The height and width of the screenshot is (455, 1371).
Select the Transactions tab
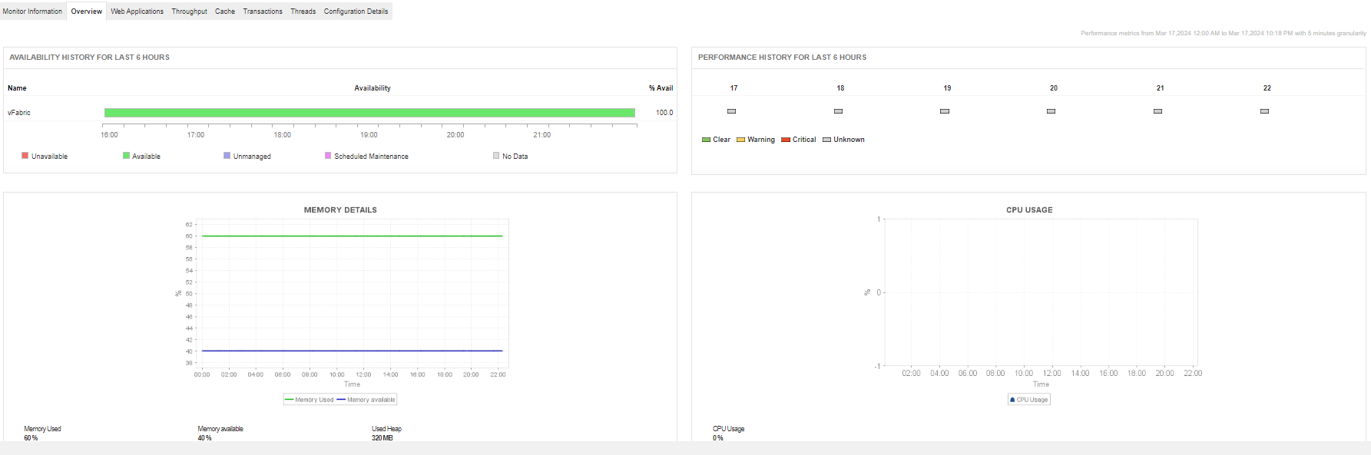click(263, 12)
